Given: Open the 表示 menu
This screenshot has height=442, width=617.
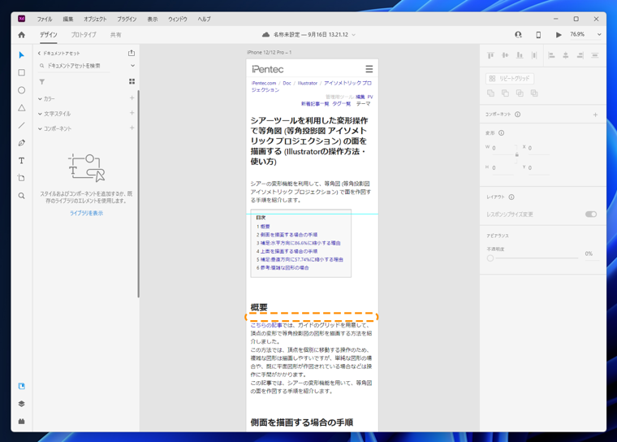Looking at the screenshot, I should (153, 19).
